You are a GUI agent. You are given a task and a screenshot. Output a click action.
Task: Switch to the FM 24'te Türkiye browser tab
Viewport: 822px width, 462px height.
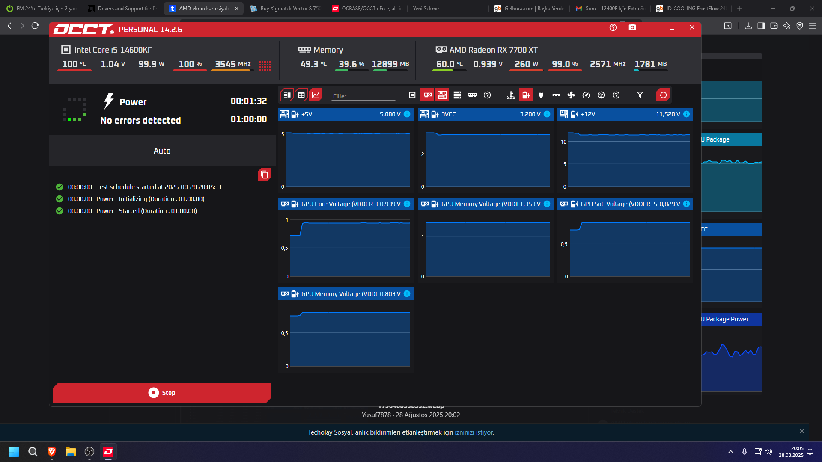click(x=42, y=9)
